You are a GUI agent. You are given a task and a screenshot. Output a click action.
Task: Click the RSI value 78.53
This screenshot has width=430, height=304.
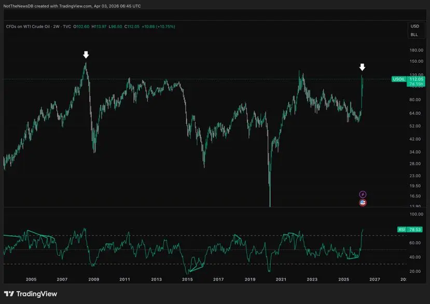point(414,229)
